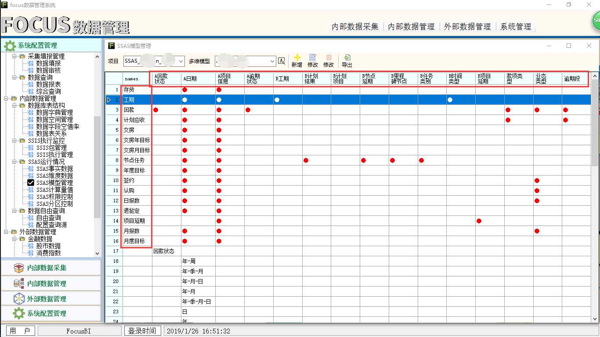Screen dimensions: 600x337
Task: Toggle the checked SSAS模型管理 tree checkbox
Action: (x=31, y=183)
